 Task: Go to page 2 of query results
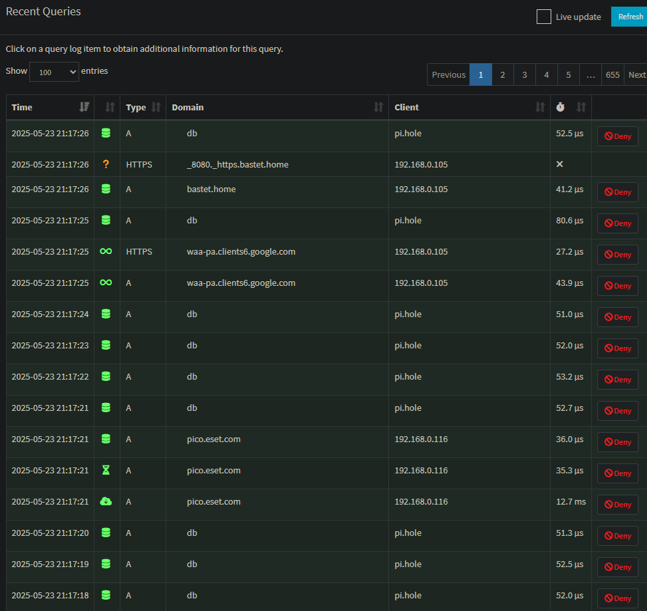503,74
